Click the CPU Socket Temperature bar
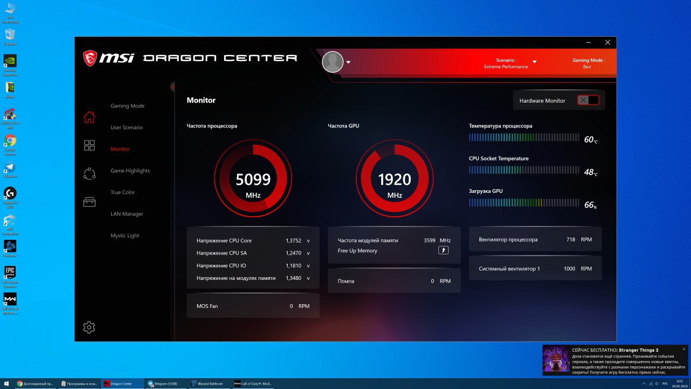This screenshot has width=691, height=389. [x=524, y=170]
